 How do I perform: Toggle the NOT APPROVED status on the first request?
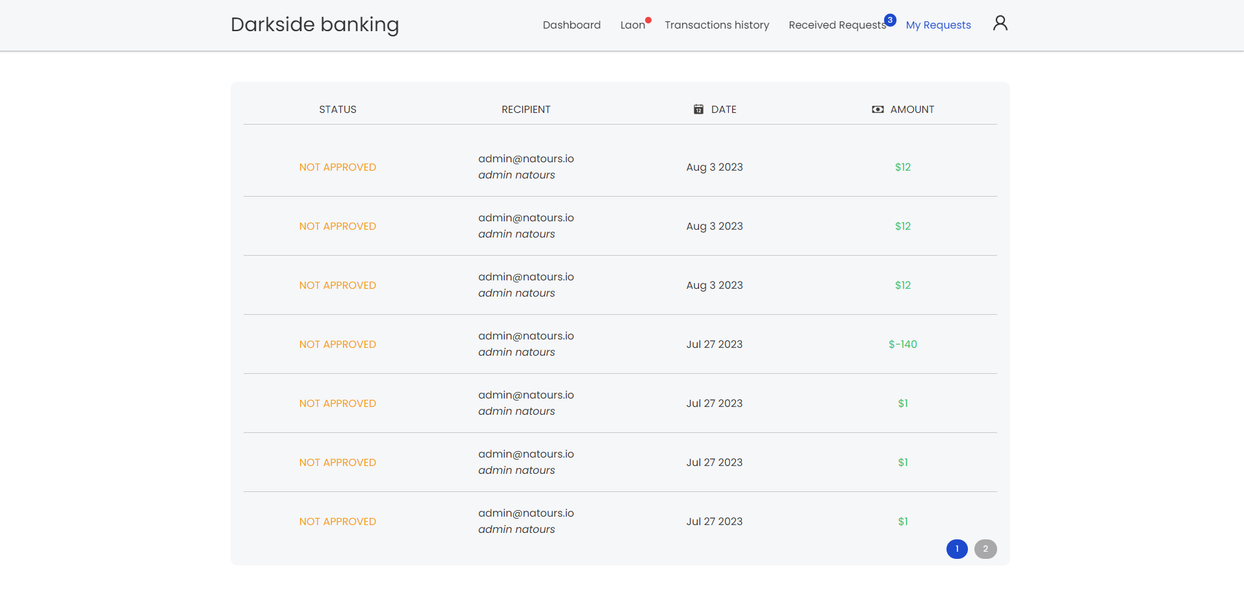pos(337,167)
